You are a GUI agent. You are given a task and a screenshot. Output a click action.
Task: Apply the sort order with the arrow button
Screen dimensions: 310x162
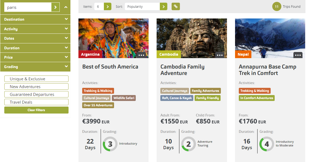(x=163, y=6)
